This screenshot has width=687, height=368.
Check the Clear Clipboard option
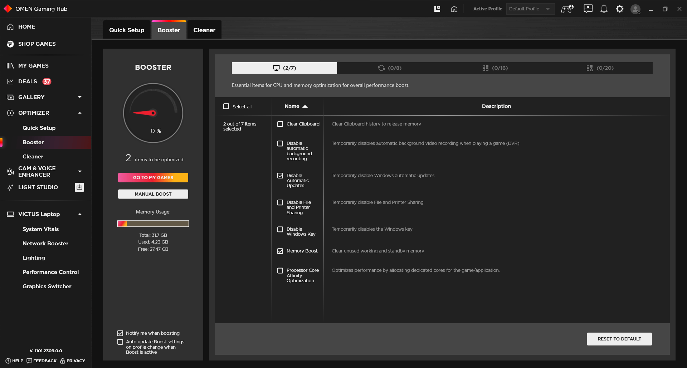280,124
